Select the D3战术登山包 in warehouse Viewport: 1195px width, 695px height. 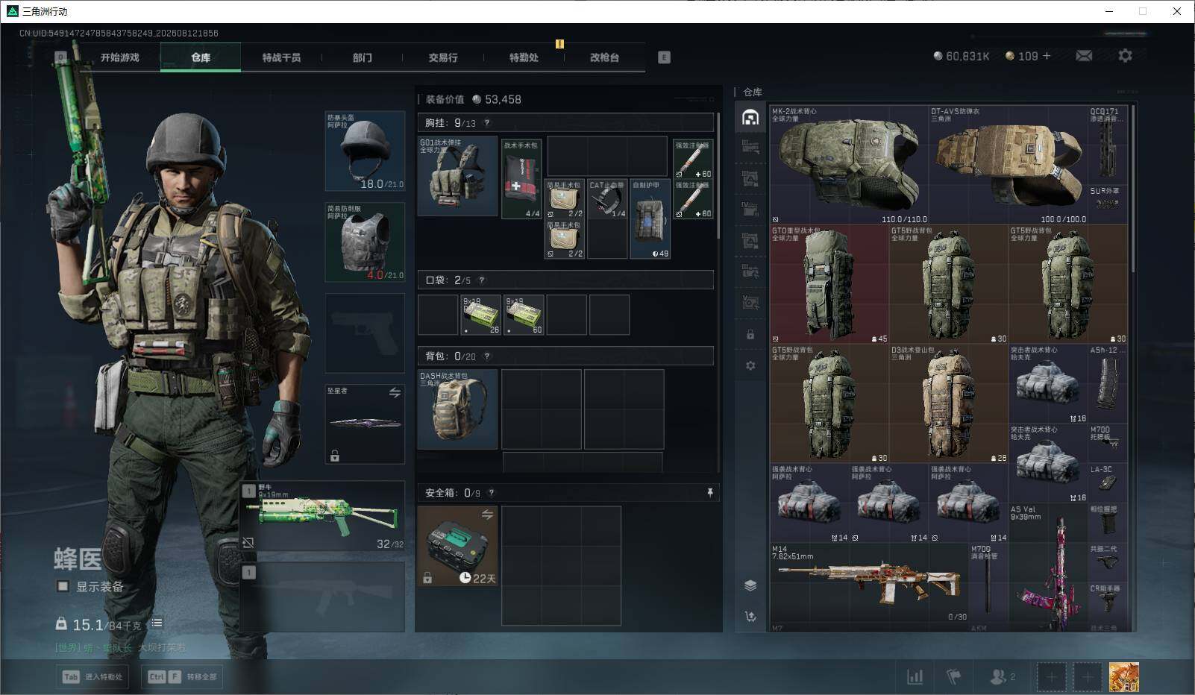[x=949, y=404]
